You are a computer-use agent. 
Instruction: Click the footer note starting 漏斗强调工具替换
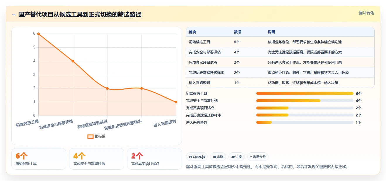point(267,167)
